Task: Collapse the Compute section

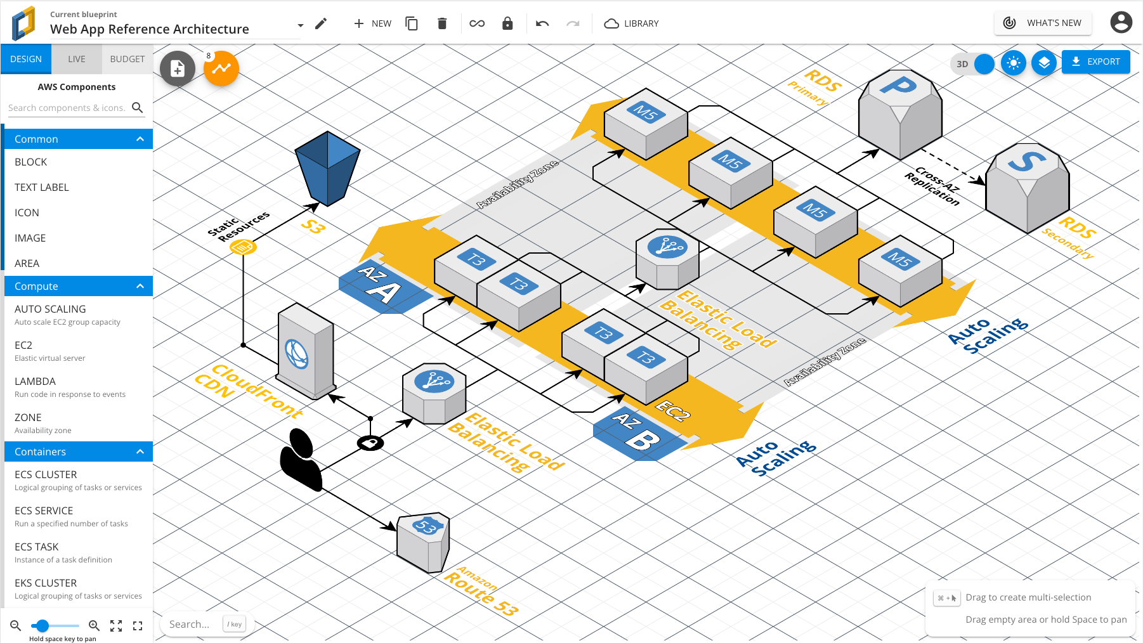Action: 140,286
